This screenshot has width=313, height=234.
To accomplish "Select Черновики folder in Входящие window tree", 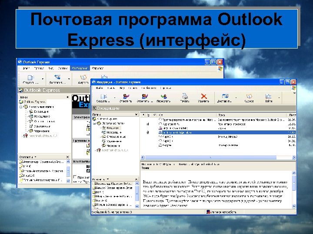I will 113,146.
